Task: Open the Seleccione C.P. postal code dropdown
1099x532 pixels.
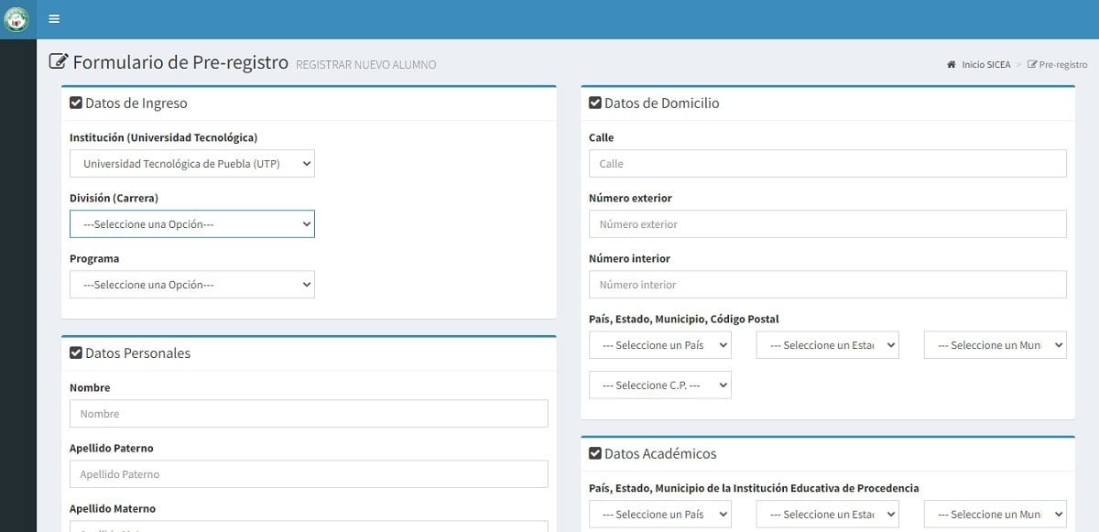Action: point(659,385)
